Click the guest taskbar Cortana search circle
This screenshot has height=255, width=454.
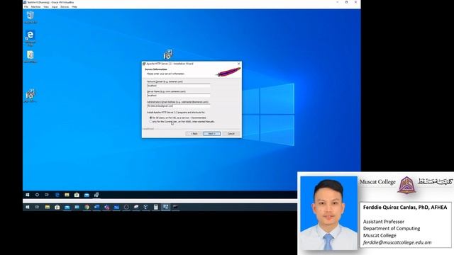point(37,195)
